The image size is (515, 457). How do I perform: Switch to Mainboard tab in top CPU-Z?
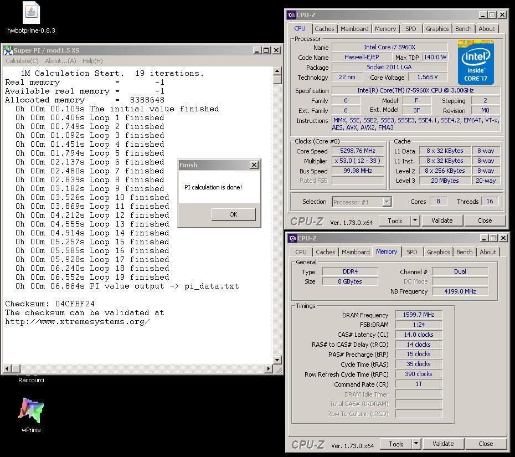tap(354, 29)
